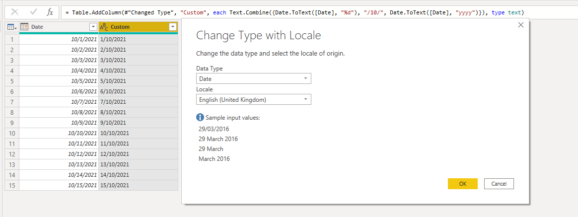The image size is (578, 217).
Task: Click Date cell 10/7/2021
Action: pos(59,102)
